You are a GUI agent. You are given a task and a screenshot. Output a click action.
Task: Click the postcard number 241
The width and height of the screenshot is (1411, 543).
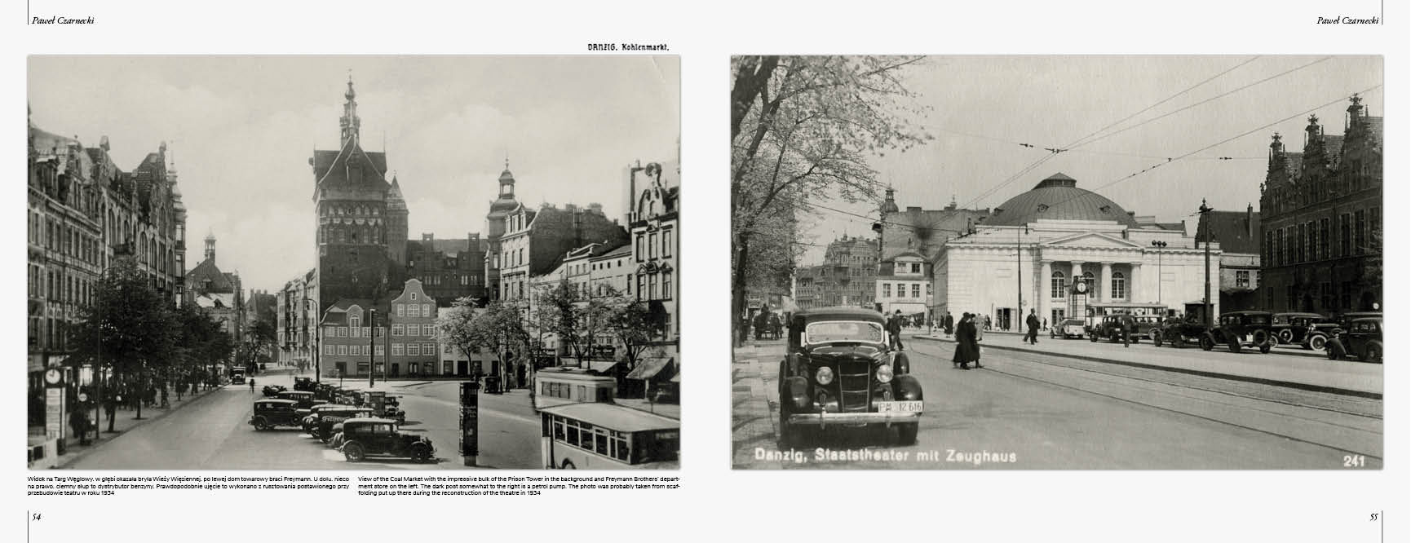(1353, 461)
